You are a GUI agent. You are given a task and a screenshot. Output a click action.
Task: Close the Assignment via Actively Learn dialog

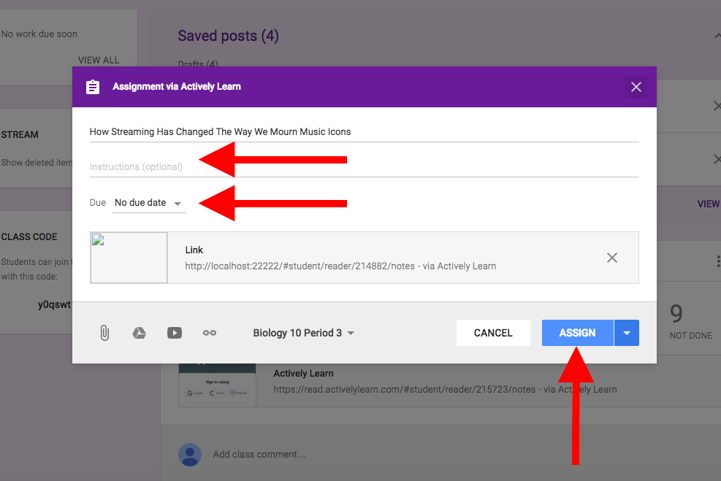pos(636,87)
